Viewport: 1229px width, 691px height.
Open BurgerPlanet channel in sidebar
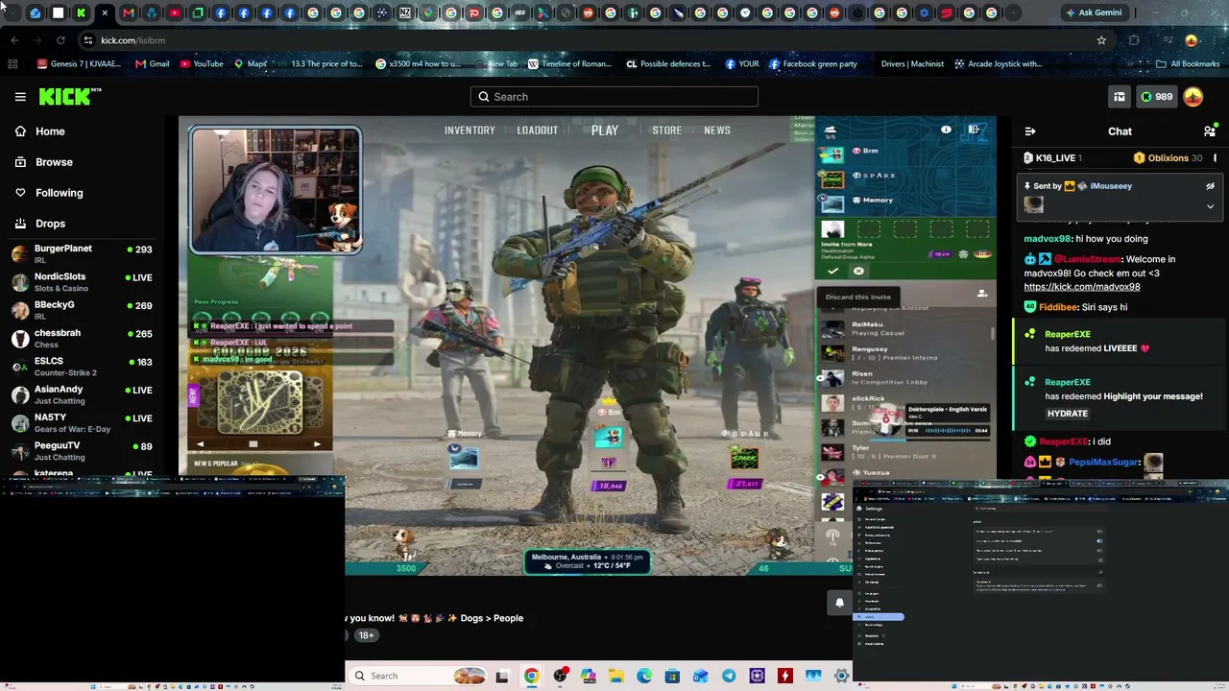(82, 253)
